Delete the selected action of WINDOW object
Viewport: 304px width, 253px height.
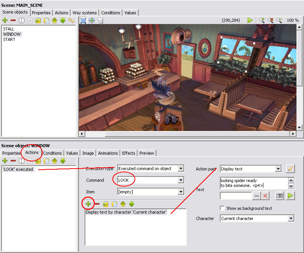(x=13, y=161)
